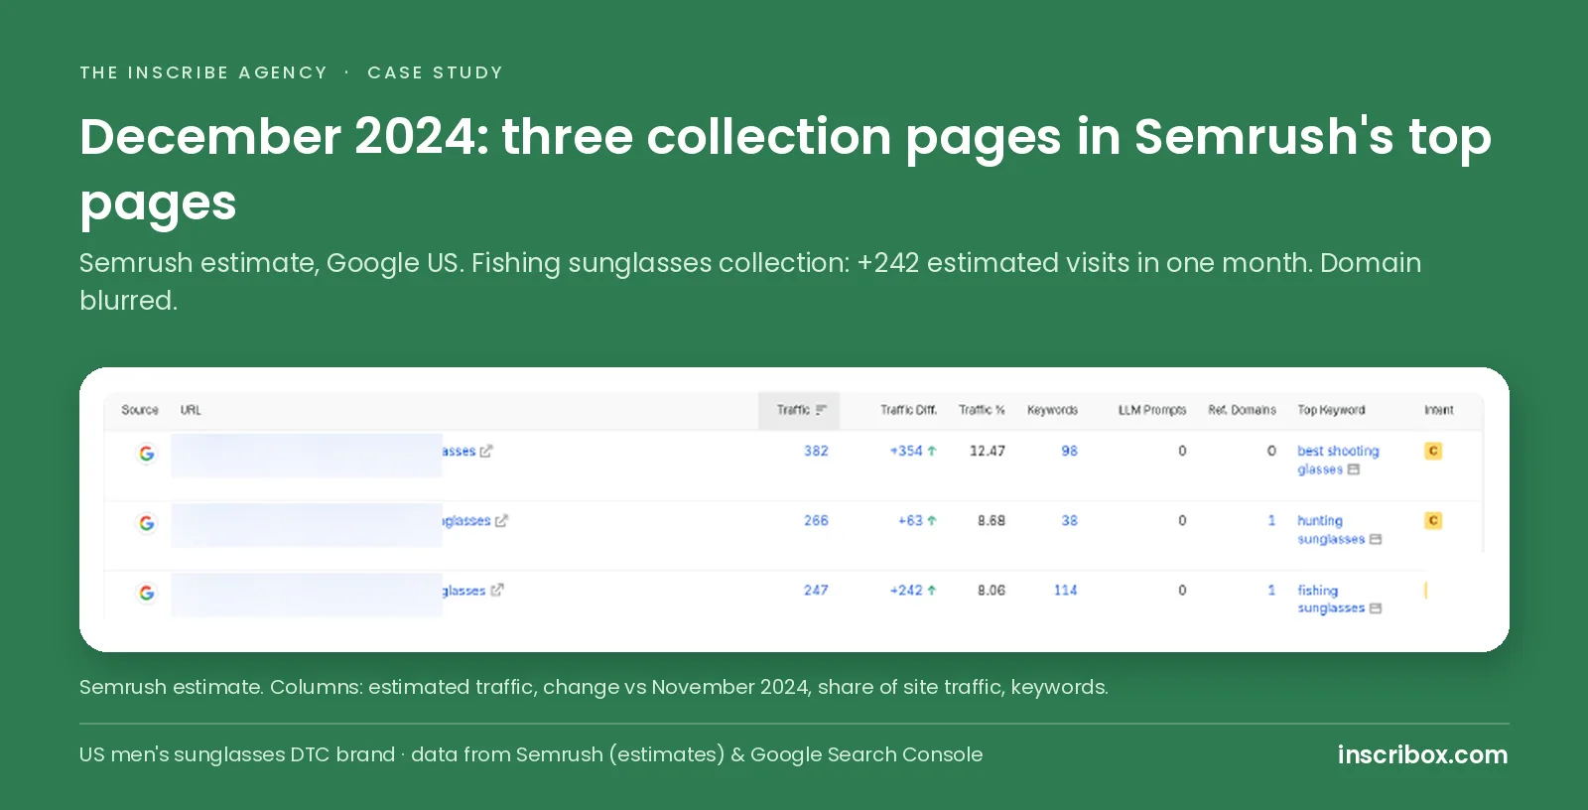Viewport: 1588px width, 810px height.
Task: Click the keywords count 114
Action: coord(1065,590)
